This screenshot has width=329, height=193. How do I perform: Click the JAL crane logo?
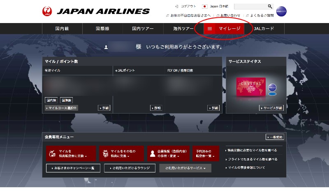point(47,11)
